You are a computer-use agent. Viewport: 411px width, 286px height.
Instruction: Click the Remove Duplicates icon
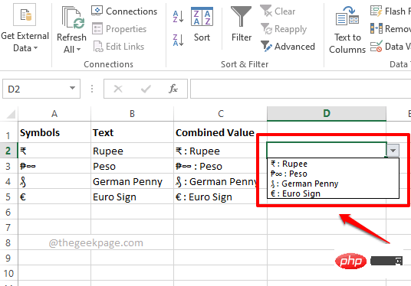pyautogui.click(x=376, y=28)
